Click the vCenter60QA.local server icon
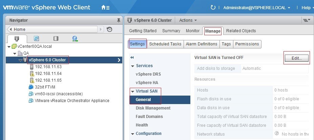Screen dimensions: 314x140 coord(14,46)
